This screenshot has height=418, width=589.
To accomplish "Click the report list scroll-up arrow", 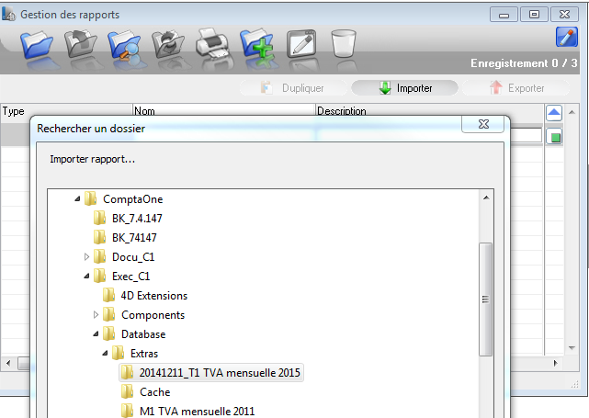I will click(572, 112).
